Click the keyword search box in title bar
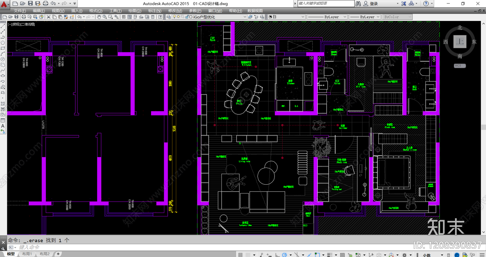The image size is (486, 257). 326,3
